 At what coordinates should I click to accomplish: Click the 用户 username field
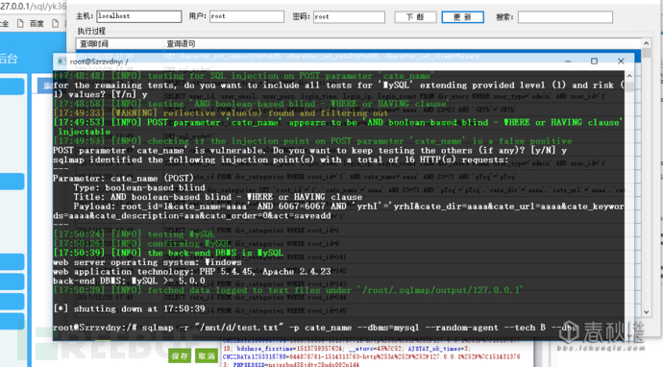point(247,16)
